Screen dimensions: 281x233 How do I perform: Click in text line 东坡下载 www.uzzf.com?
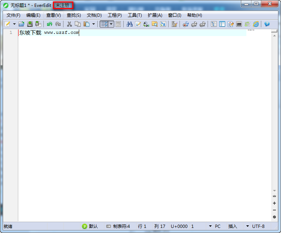coord(49,32)
